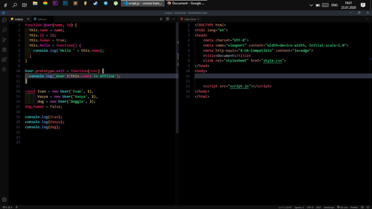The width and height of the screenshot is (372, 209).
Task: Open the editor More Actions ellipsis menu
Action: click(x=174, y=19)
